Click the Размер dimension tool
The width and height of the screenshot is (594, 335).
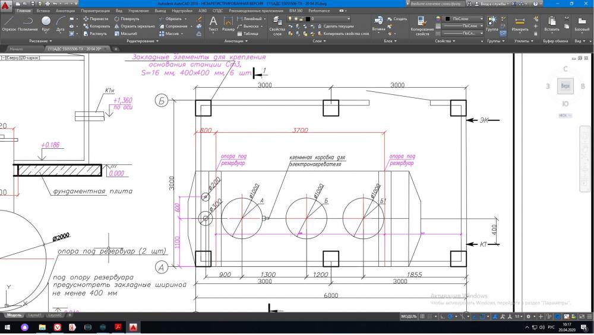[228, 23]
